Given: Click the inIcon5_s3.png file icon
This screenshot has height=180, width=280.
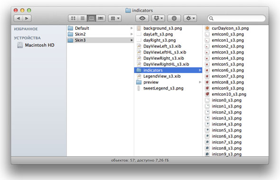Looking at the screenshot, I should pyautogui.click(x=207, y=130).
